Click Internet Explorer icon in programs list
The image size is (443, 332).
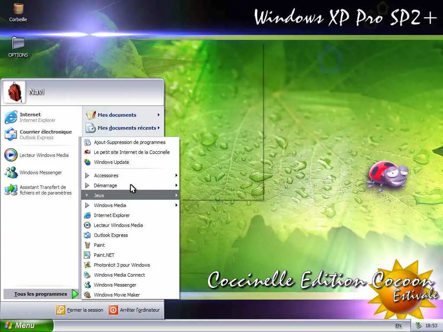87,215
